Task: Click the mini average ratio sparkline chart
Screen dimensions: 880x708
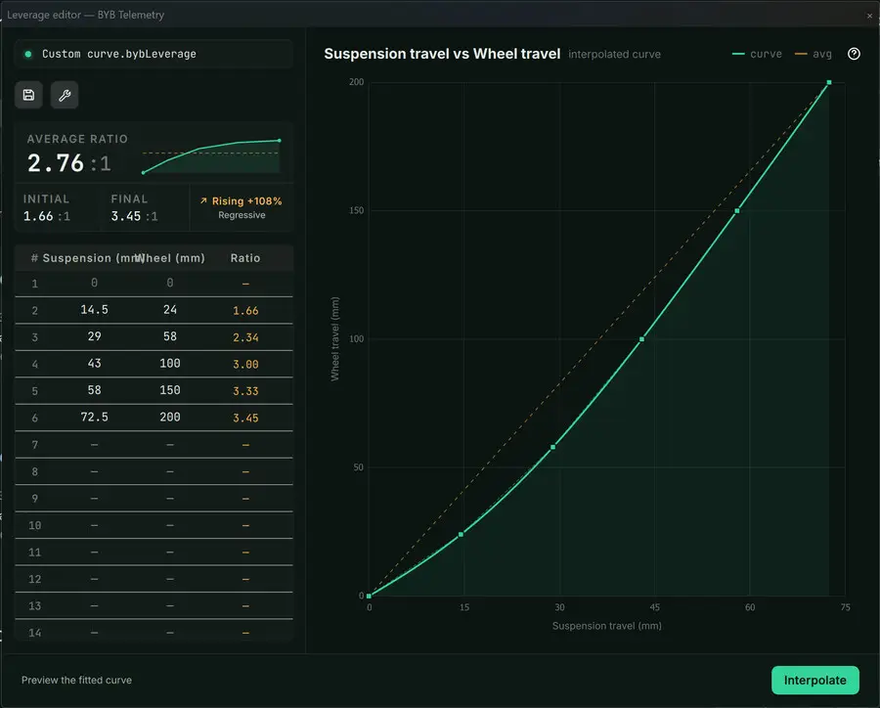Action: [211, 156]
